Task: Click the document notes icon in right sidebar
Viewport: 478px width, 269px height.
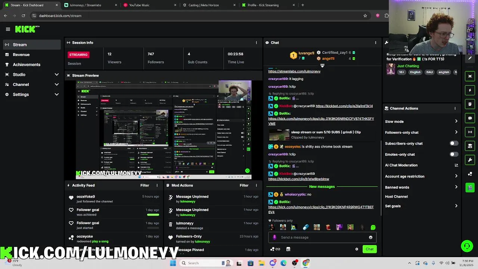Action: (470, 104)
